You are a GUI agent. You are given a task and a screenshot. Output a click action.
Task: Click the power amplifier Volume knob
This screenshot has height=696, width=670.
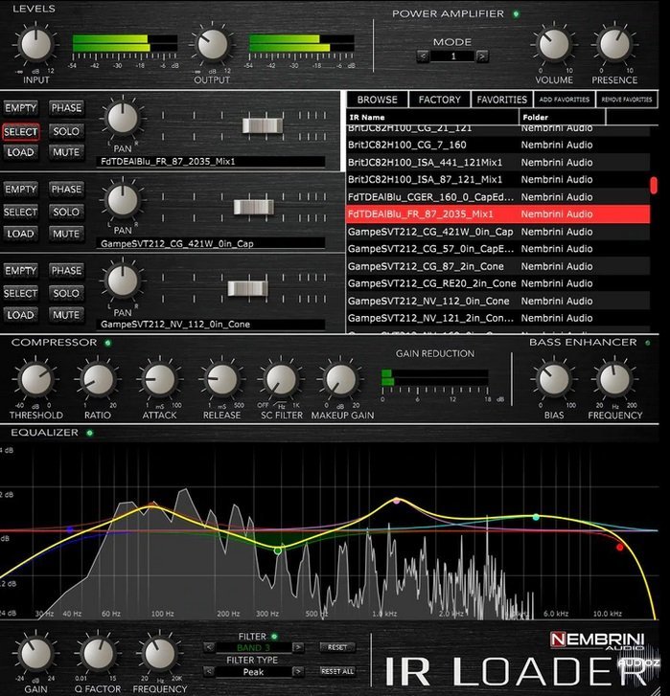(x=554, y=44)
